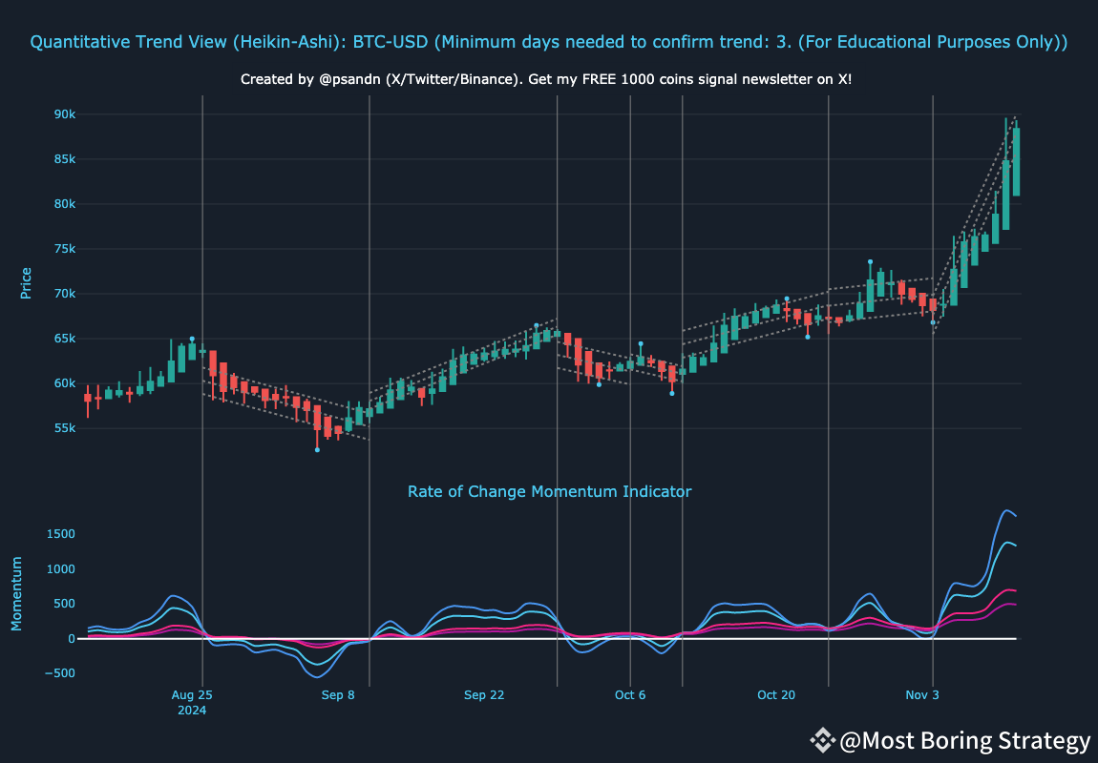This screenshot has width=1098, height=763.
Task: Click the tallest final green candle near 88k
Action: click(x=1016, y=161)
